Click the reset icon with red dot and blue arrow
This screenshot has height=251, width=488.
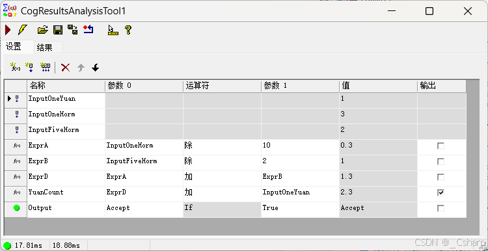[88, 30]
